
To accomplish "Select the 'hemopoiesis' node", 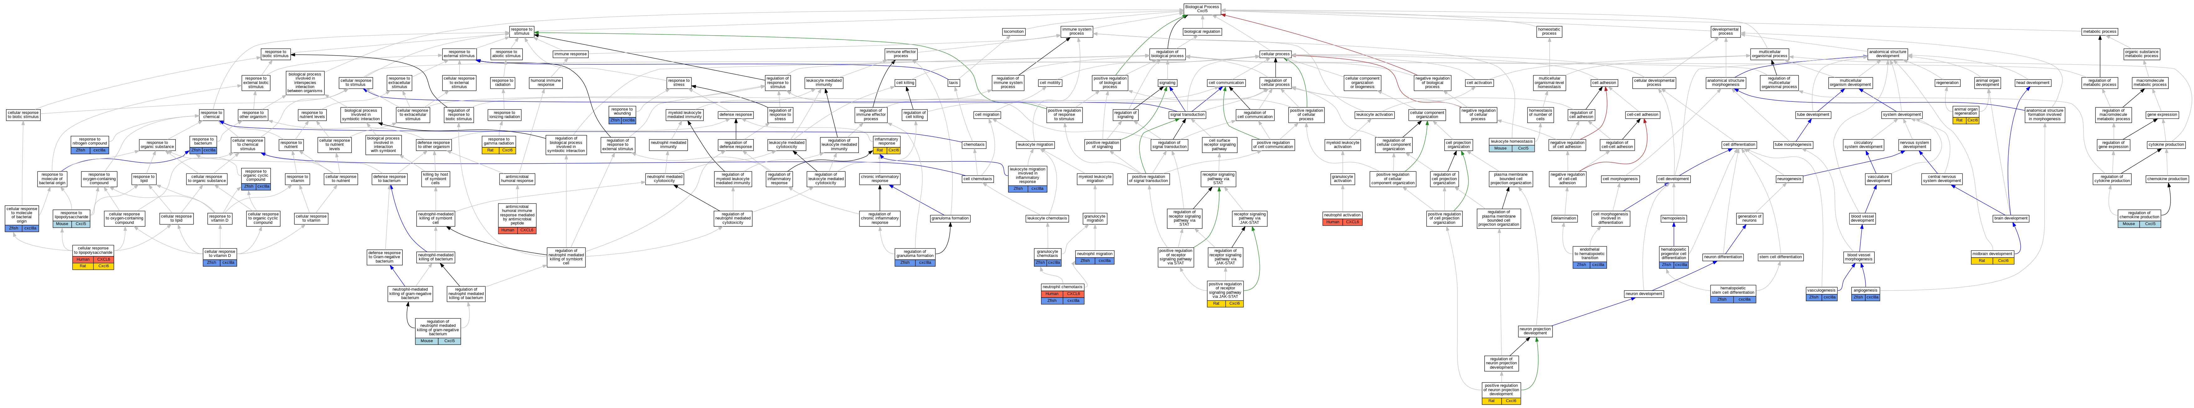I will (1674, 219).
